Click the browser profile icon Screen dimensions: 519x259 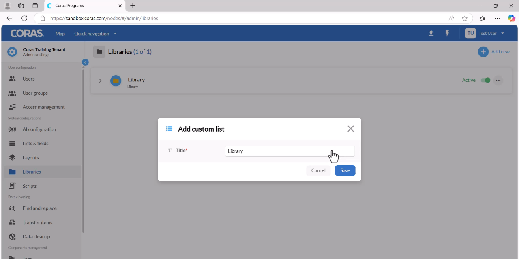tap(7, 6)
